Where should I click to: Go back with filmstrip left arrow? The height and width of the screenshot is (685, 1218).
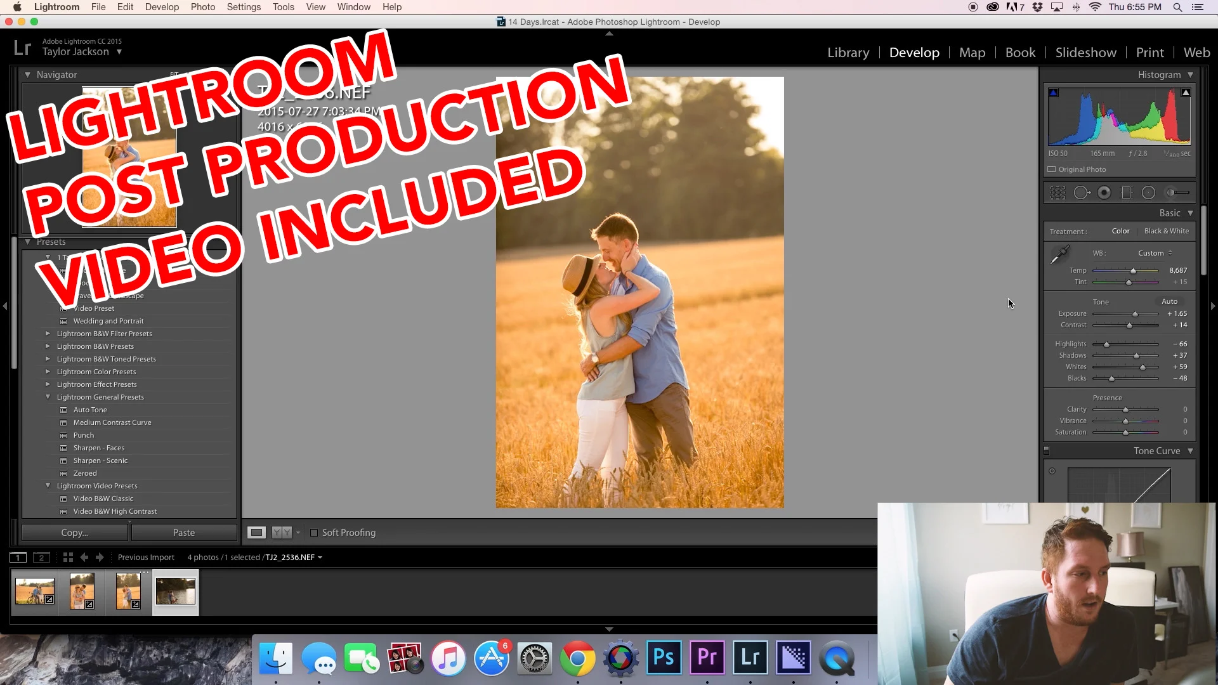tap(84, 558)
